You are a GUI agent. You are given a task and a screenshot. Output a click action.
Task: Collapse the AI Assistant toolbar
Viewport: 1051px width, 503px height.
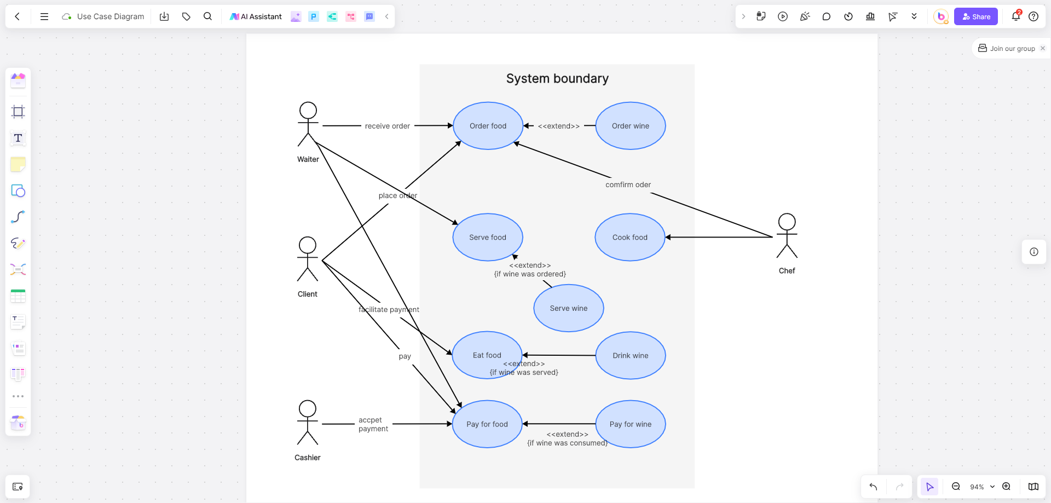click(x=387, y=16)
